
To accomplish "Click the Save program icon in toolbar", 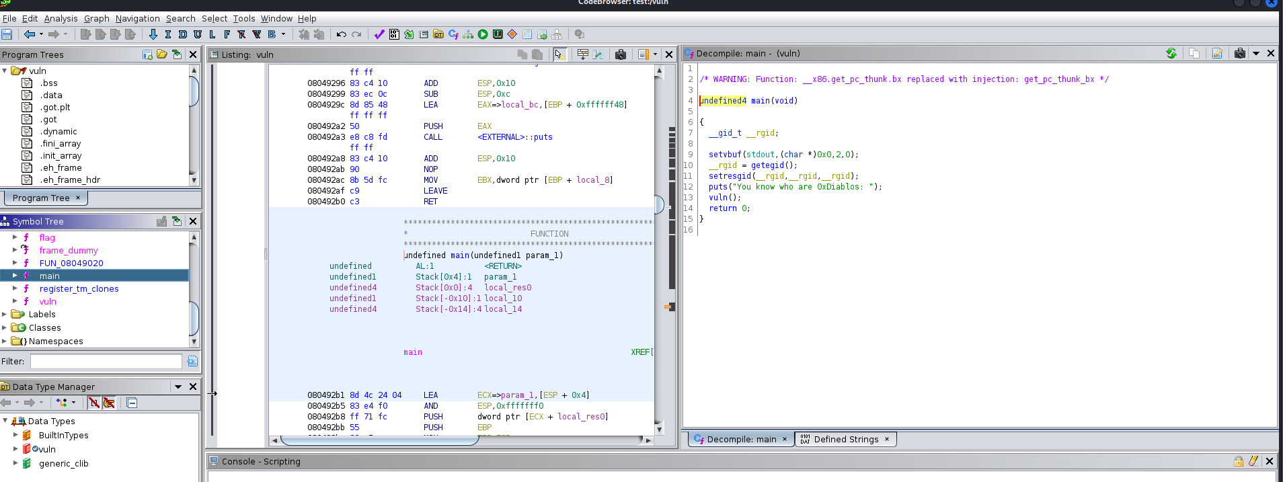I will coord(7,34).
